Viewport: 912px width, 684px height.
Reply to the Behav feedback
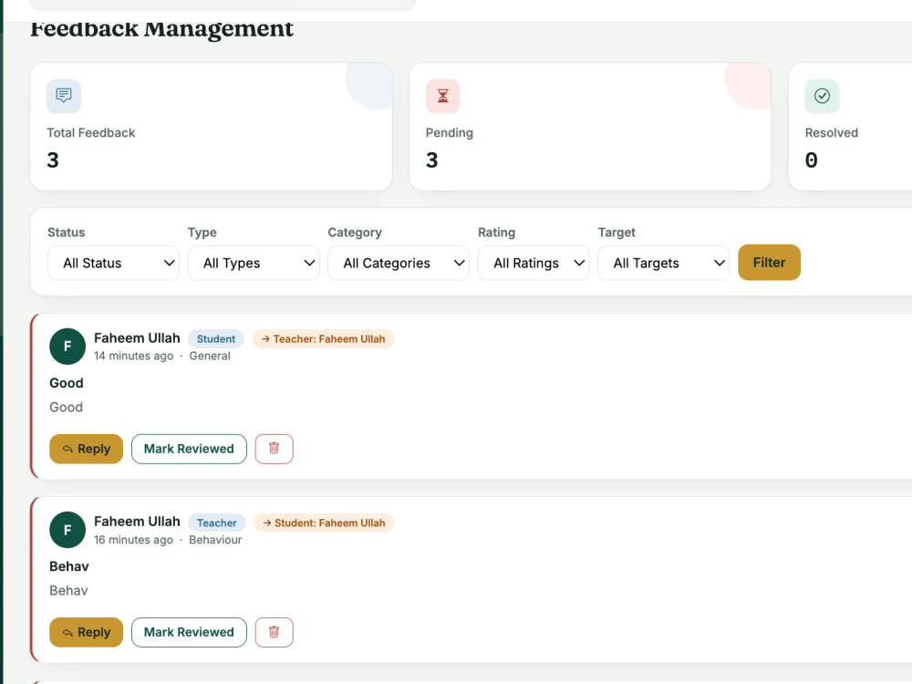[86, 632]
